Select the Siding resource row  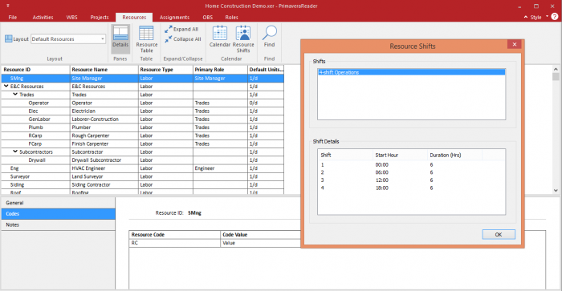(x=143, y=184)
